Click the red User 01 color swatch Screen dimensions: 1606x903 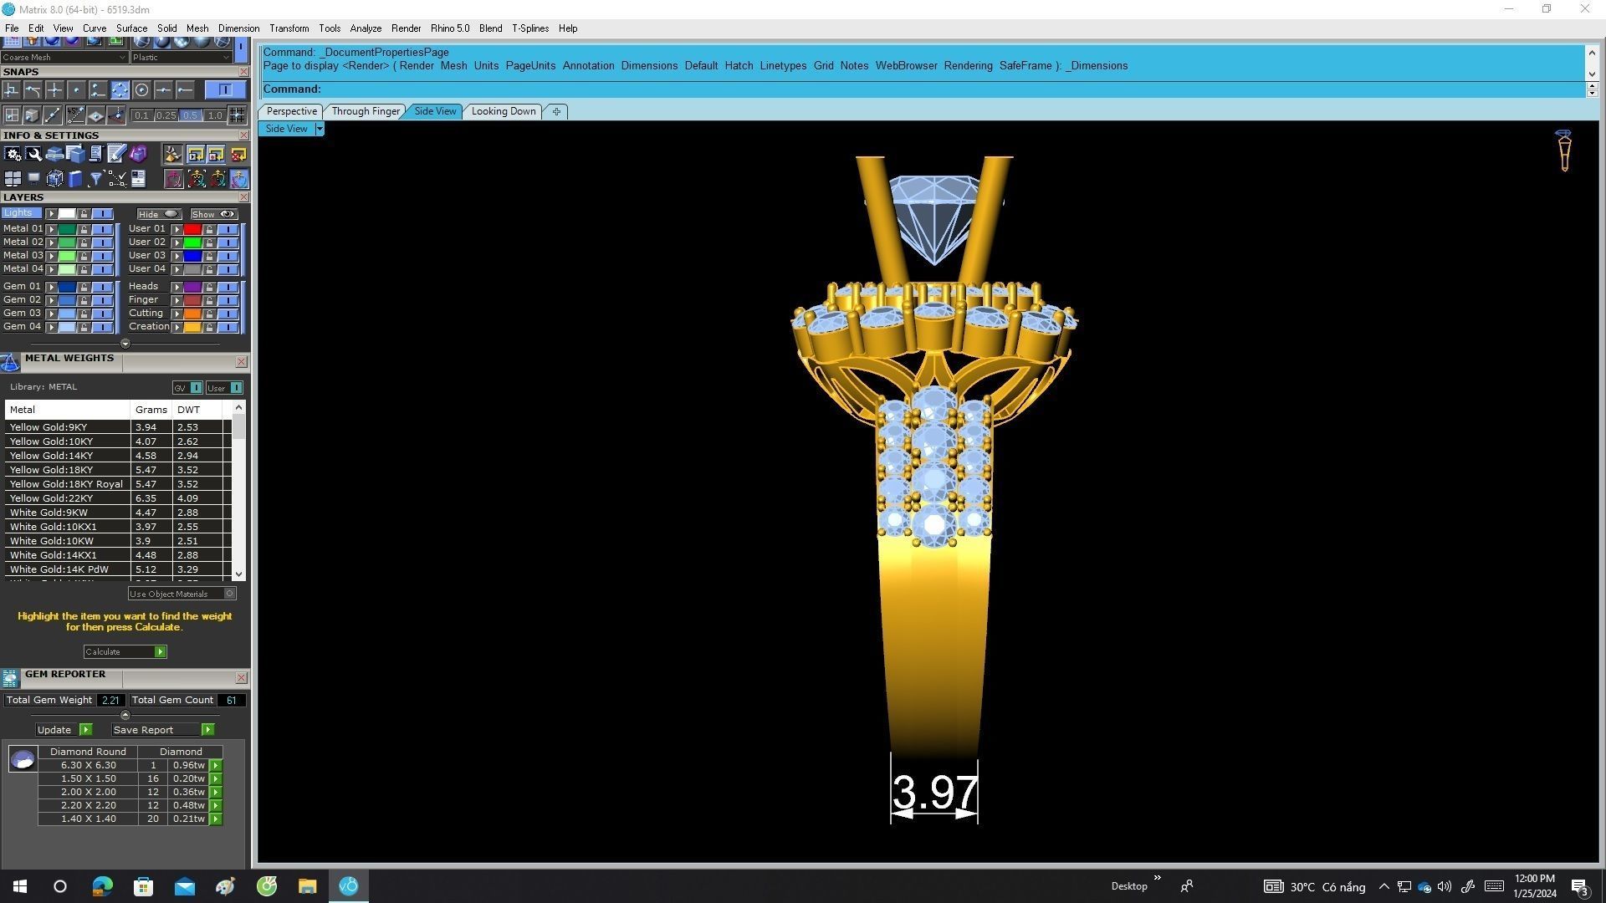coord(192,229)
